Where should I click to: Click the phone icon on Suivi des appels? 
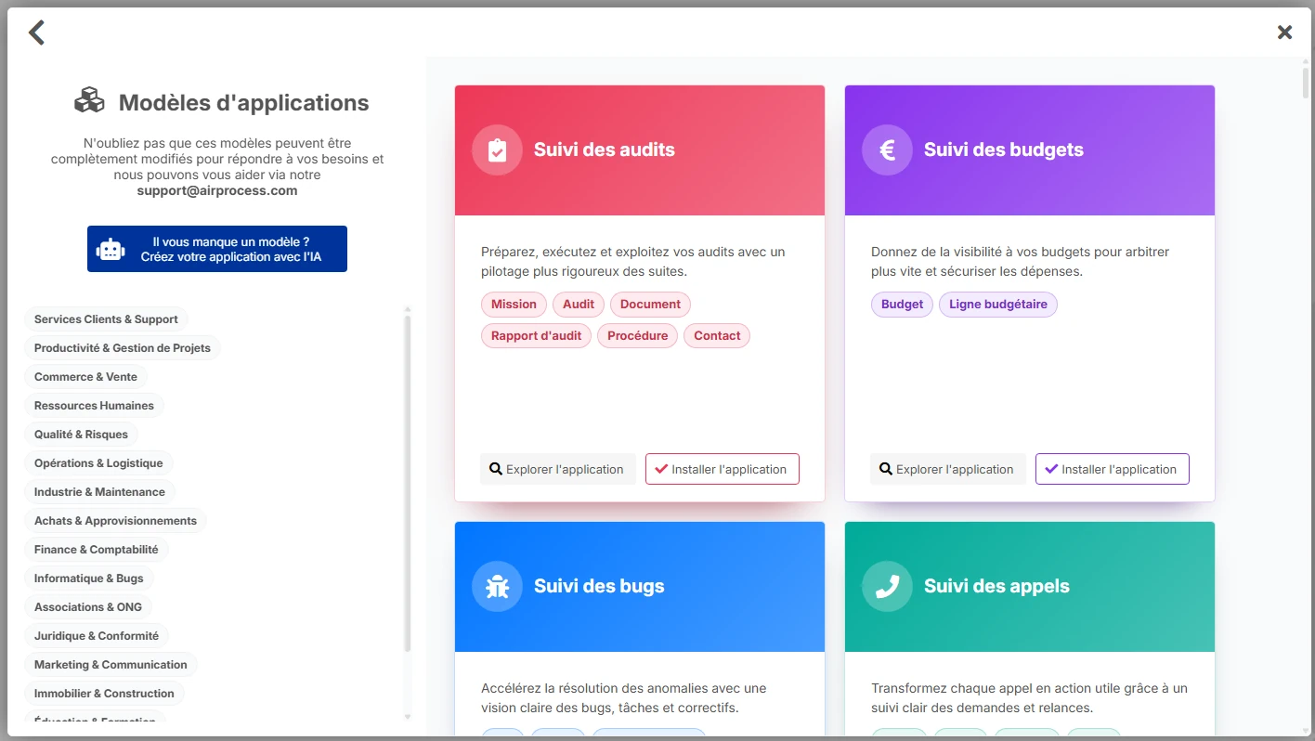pyautogui.click(x=888, y=586)
